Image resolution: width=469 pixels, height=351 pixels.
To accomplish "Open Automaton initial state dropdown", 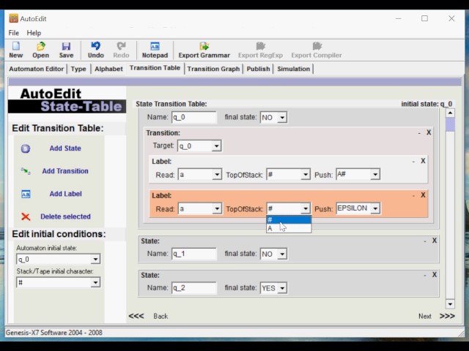I will [95, 260].
